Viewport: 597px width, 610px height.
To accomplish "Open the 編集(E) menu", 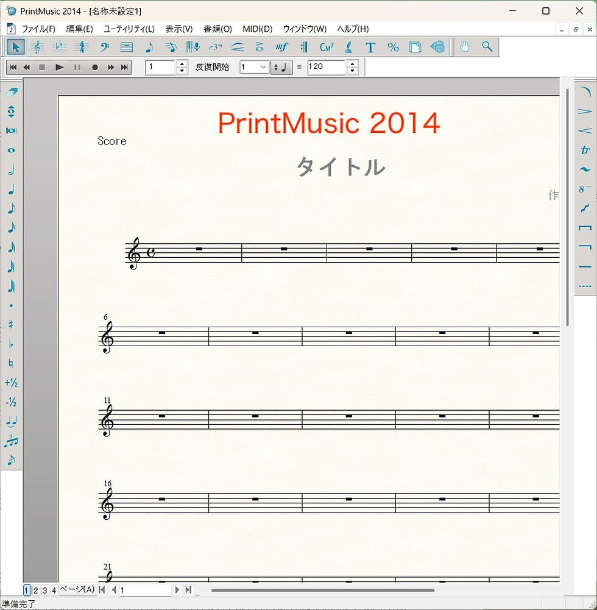I will (x=79, y=29).
